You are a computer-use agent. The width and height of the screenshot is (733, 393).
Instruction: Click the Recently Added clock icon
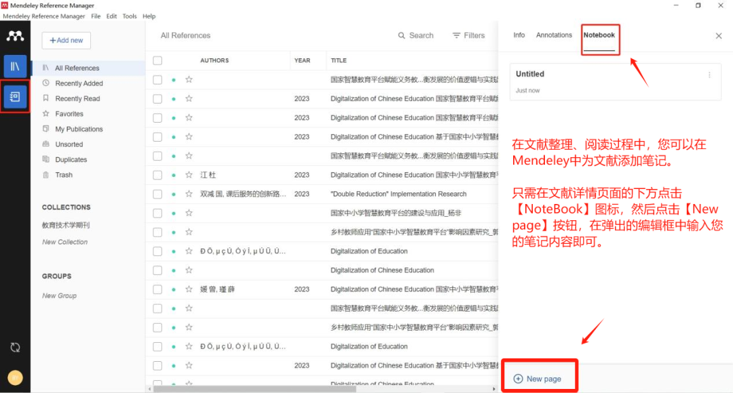pyautogui.click(x=46, y=83)
